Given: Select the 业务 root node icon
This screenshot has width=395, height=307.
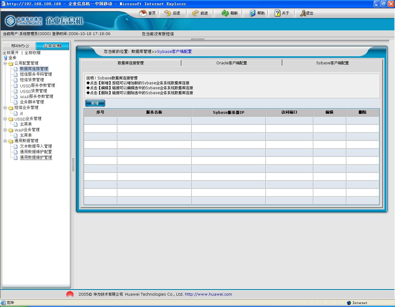Looking at the screenshot, I should click(x=5, y=58).
